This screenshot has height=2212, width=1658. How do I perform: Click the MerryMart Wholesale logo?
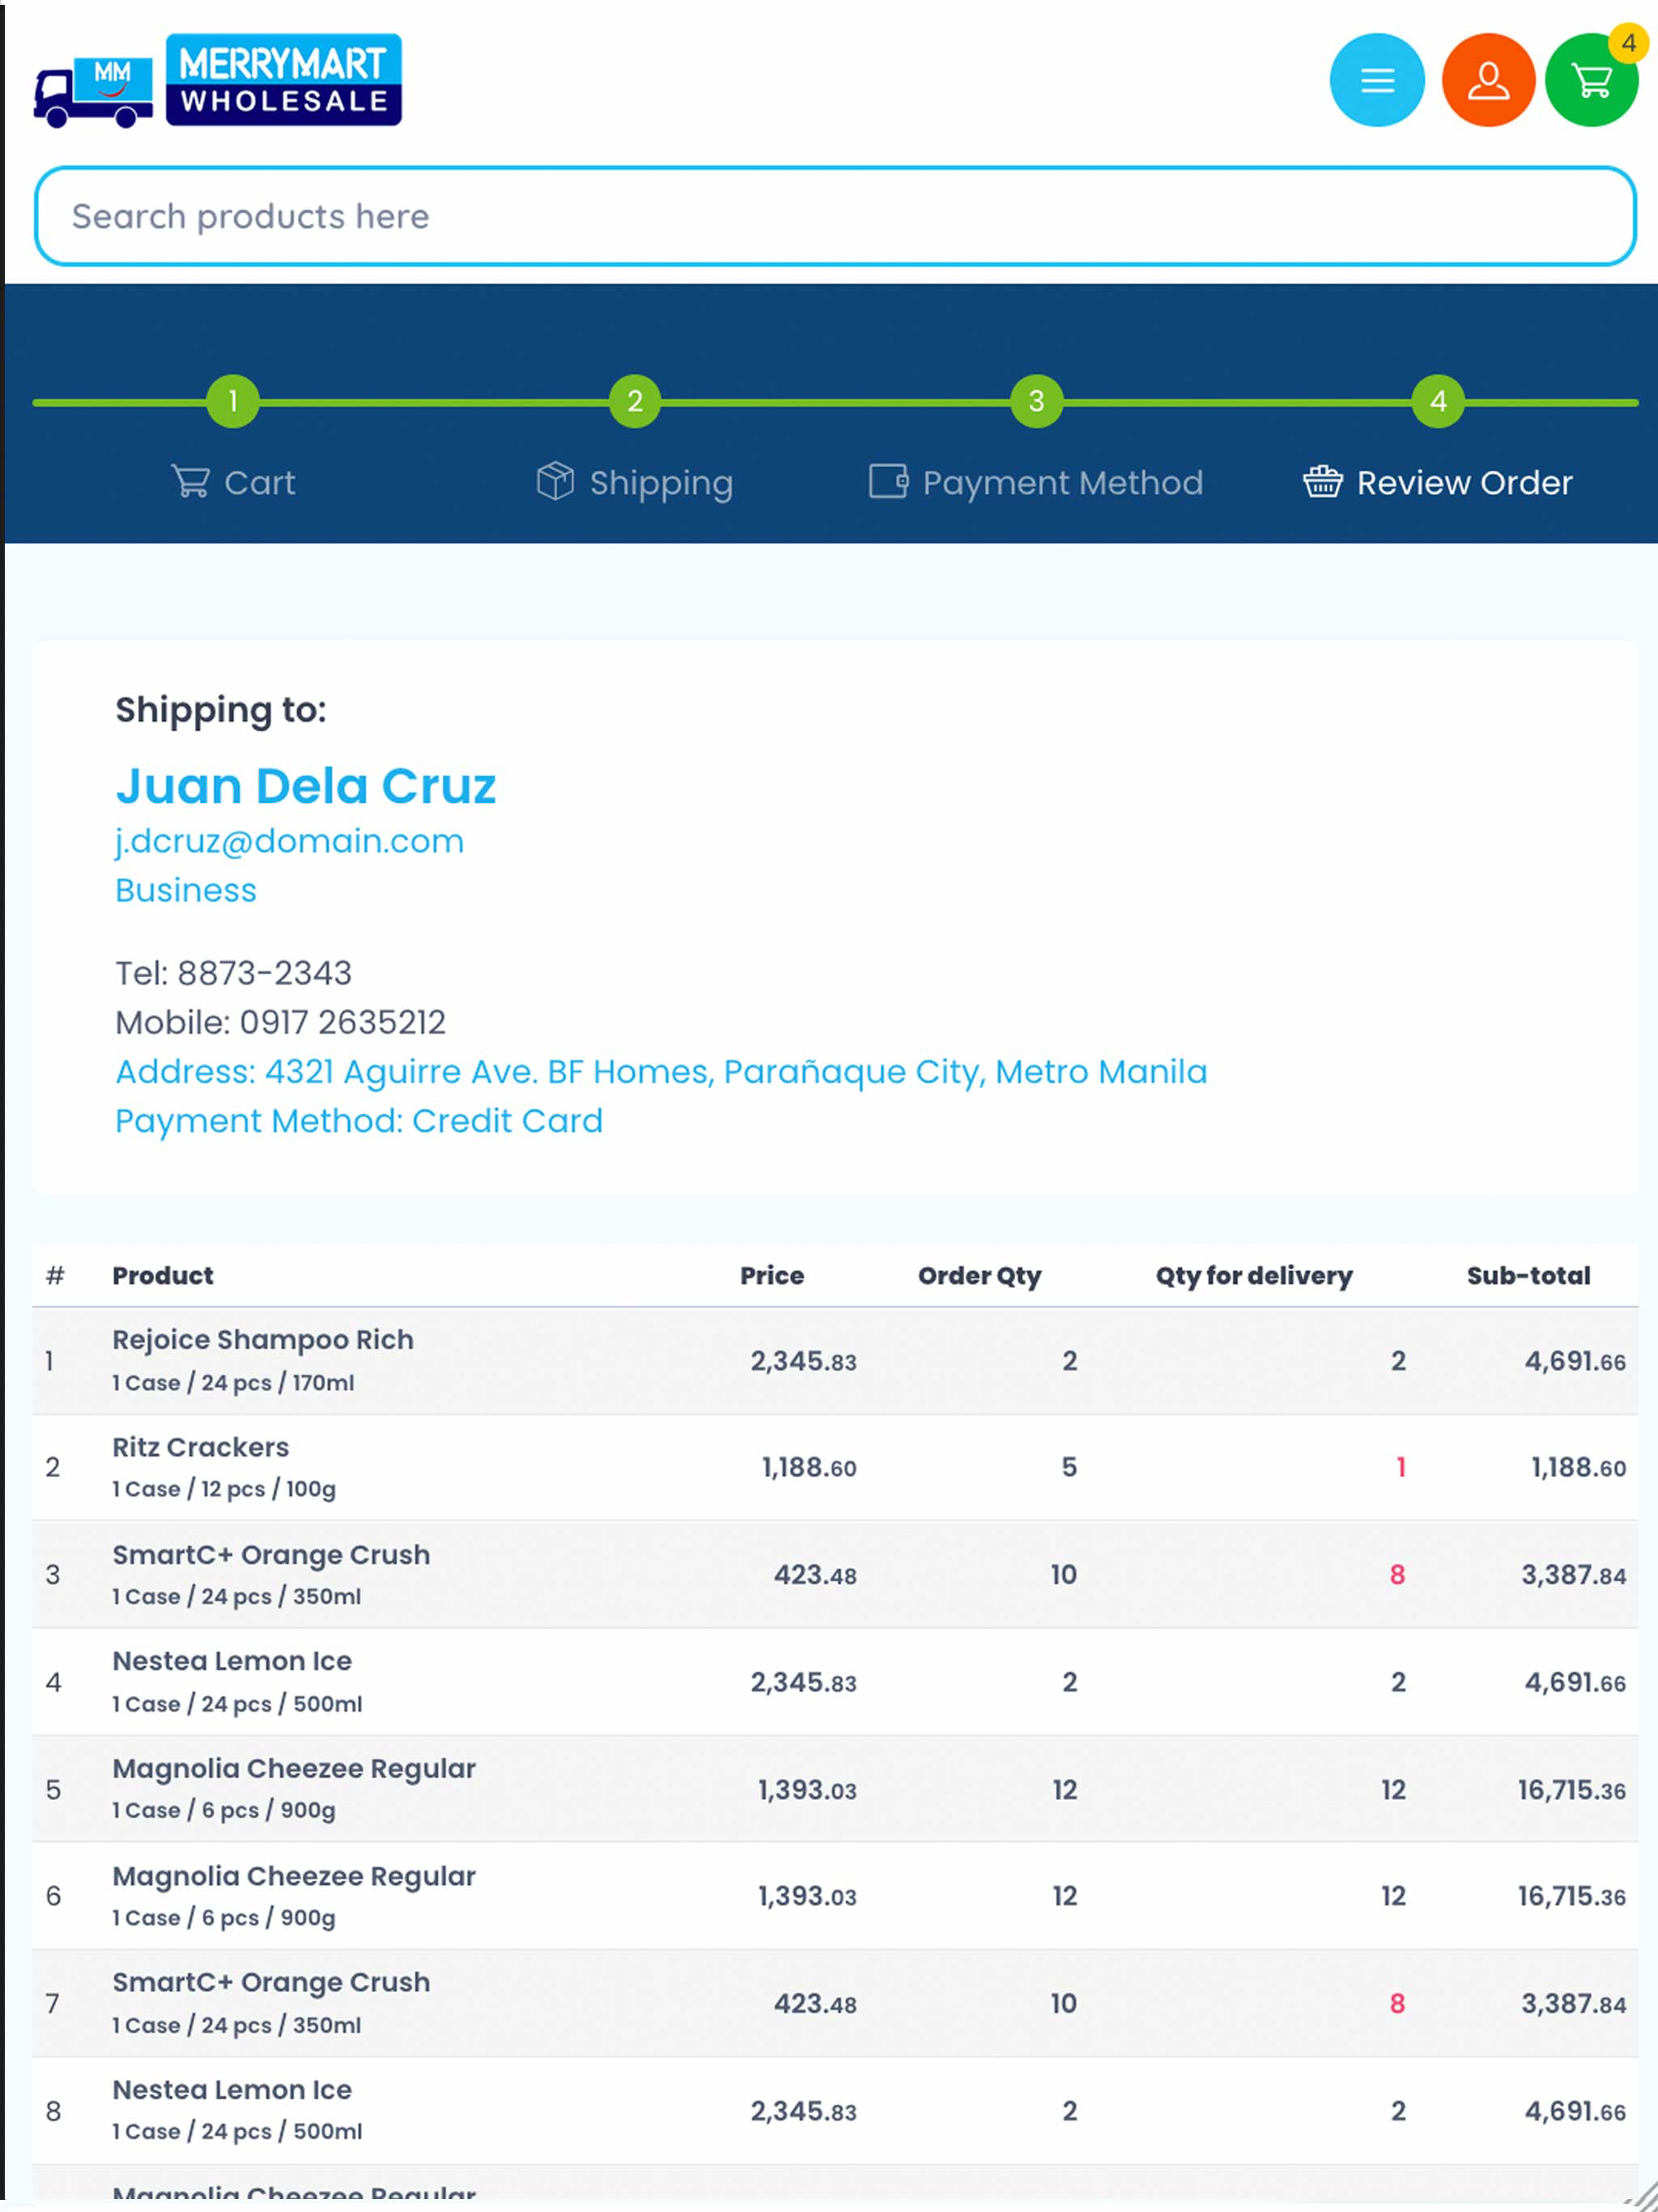[x=283, y=80]
